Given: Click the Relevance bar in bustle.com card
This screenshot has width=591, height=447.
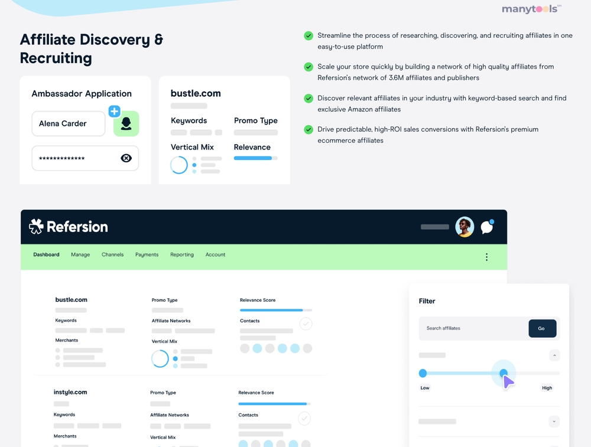Looking at the screenshot, I should [x=255, y=158].
